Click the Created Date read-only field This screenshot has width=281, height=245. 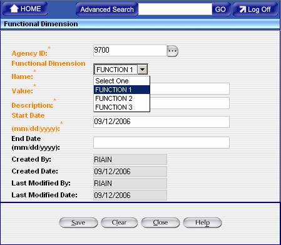(130, 172)
